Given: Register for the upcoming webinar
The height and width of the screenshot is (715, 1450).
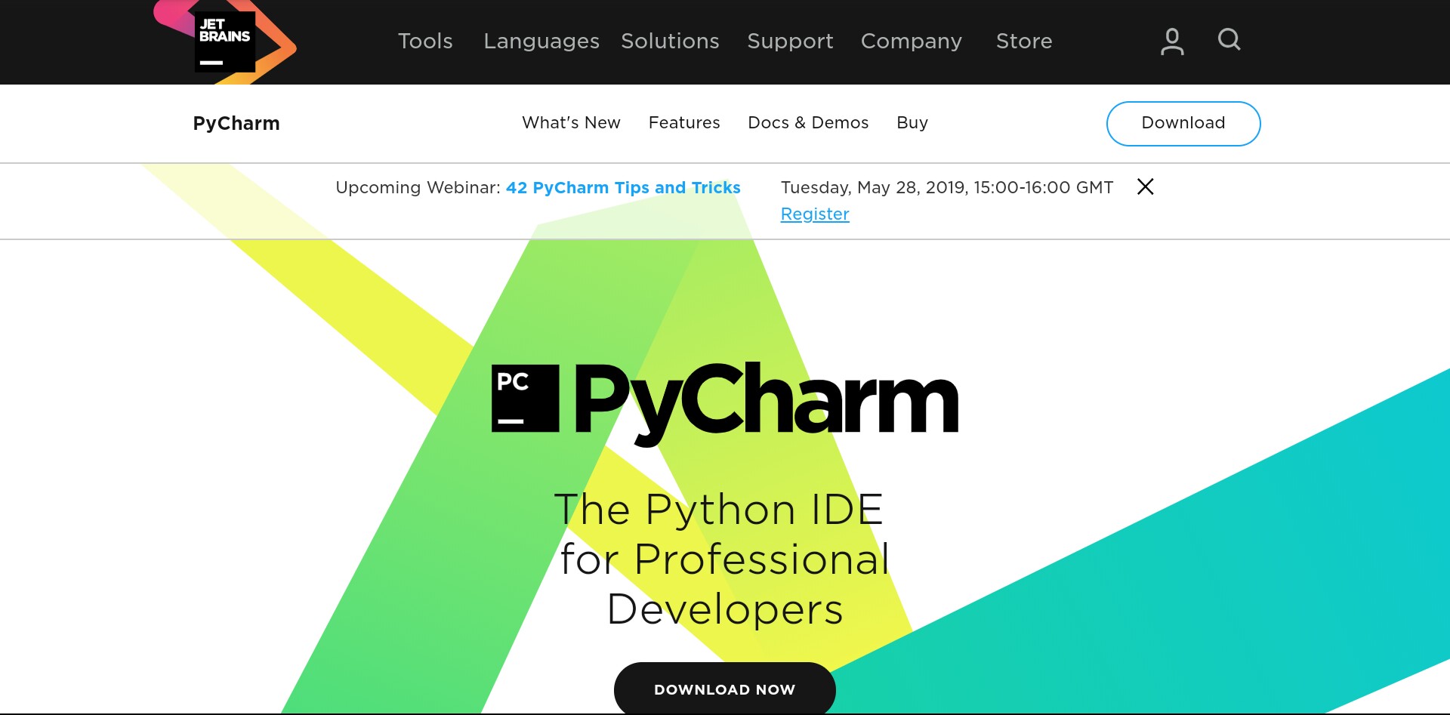Looking at the screenshot, I should point(814,214).
